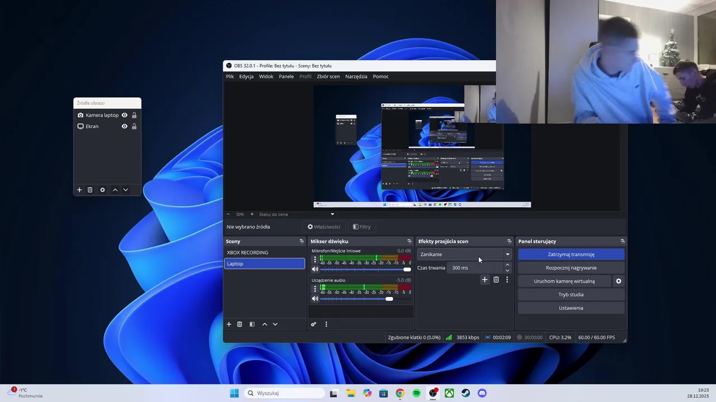Open virtual camera settings gear

point(619,281)
